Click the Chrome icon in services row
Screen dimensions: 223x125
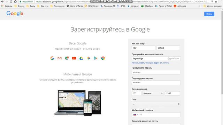pos(103,58)
